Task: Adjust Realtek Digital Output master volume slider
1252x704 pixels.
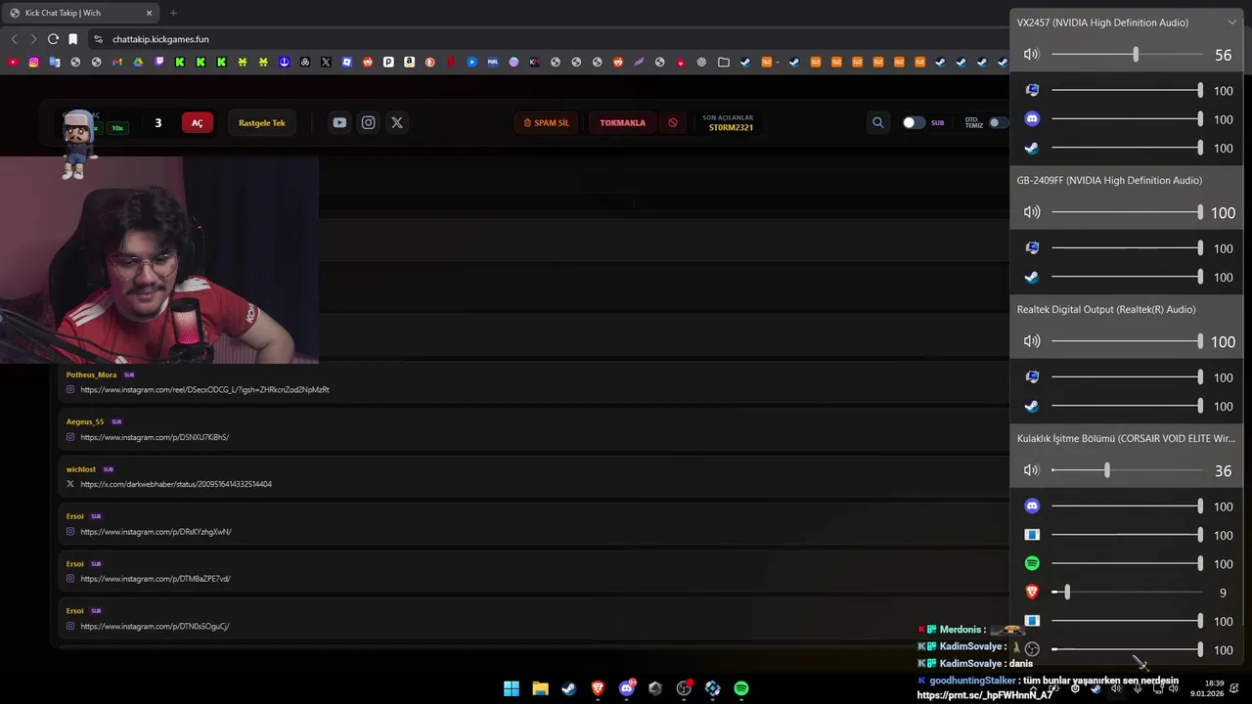Action: click(x=1126, y=341)
